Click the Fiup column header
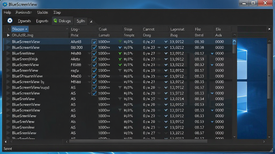The image size is (275, 154). 132,29
